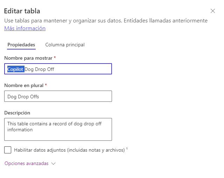Expand Opciones avanzadas section
This screenshot has height=178, width=224.
(x=27, y=164)
